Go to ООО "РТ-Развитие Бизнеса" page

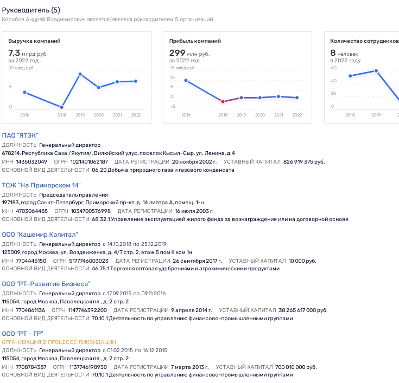pyautogui.click(x=46, y=284)
